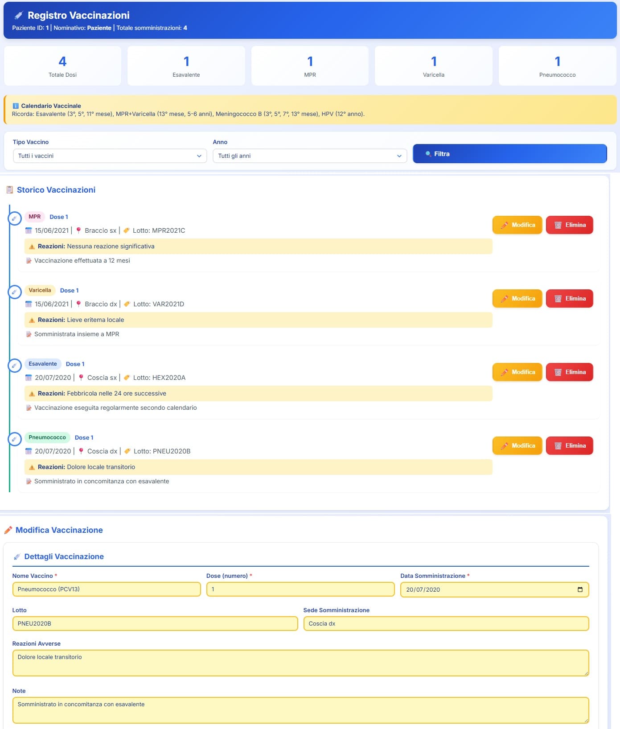Click Modifica for the Esavalente entry

pos(517,372)
